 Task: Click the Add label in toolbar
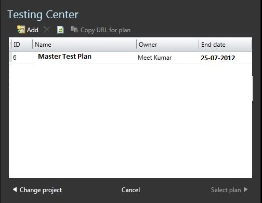33,30
